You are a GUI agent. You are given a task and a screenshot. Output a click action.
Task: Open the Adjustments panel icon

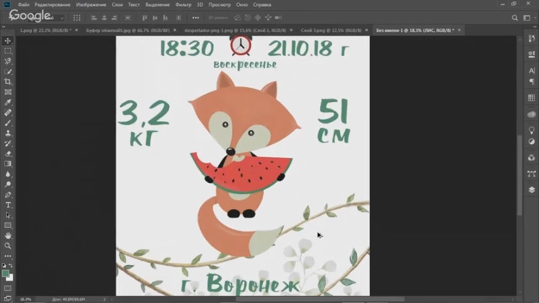[531, 141]
